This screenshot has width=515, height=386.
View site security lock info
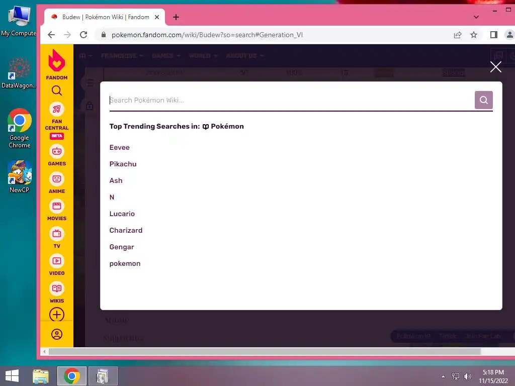[x=104, y=35]
